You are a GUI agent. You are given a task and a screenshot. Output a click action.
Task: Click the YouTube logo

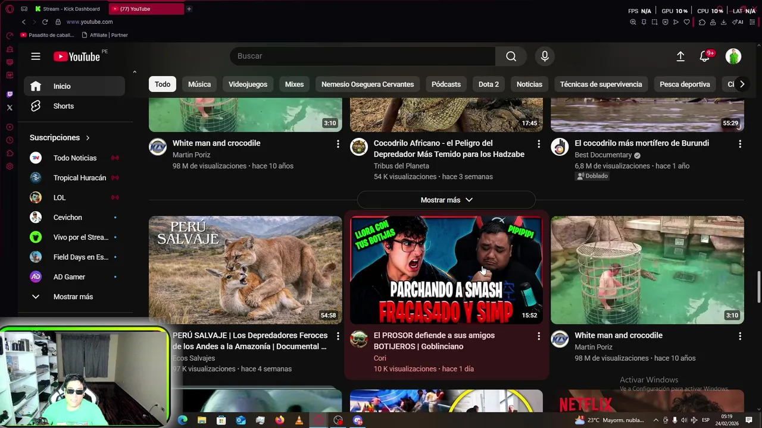(77, 56)
